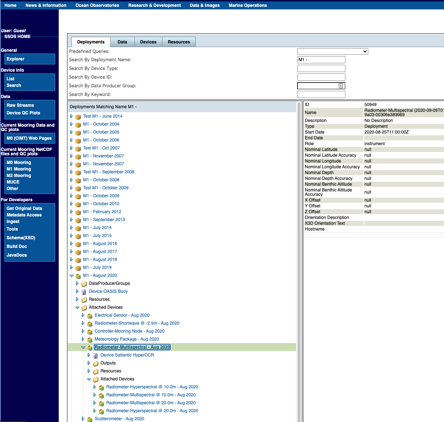Click the Device Satlantic HyperOCR device icon

[95, 355]
